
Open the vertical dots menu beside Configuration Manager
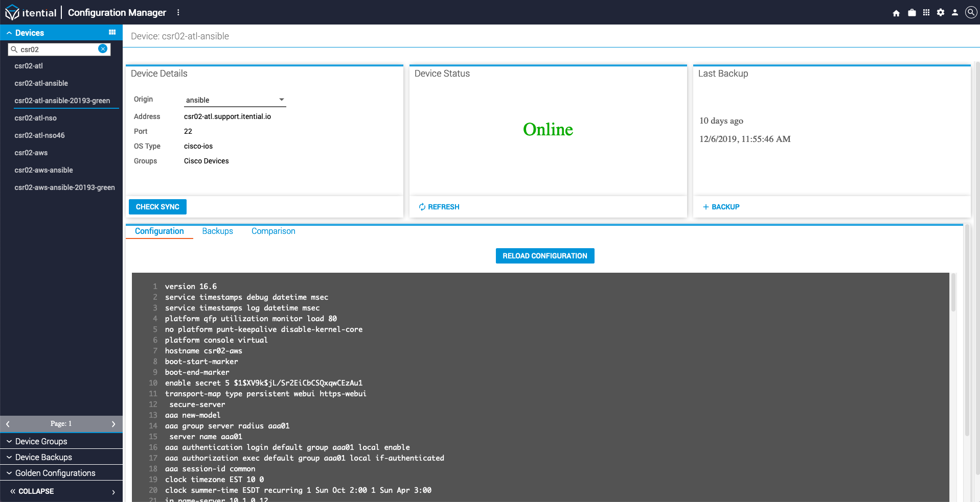pos(178,12)
